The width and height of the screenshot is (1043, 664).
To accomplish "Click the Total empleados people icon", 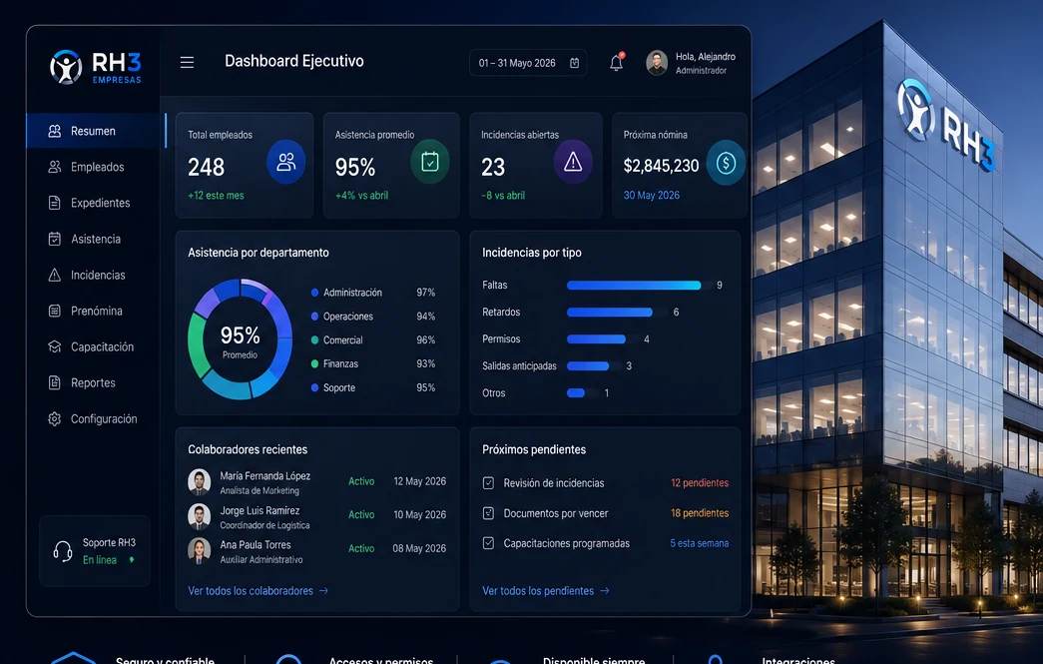I will pos(286,162).
